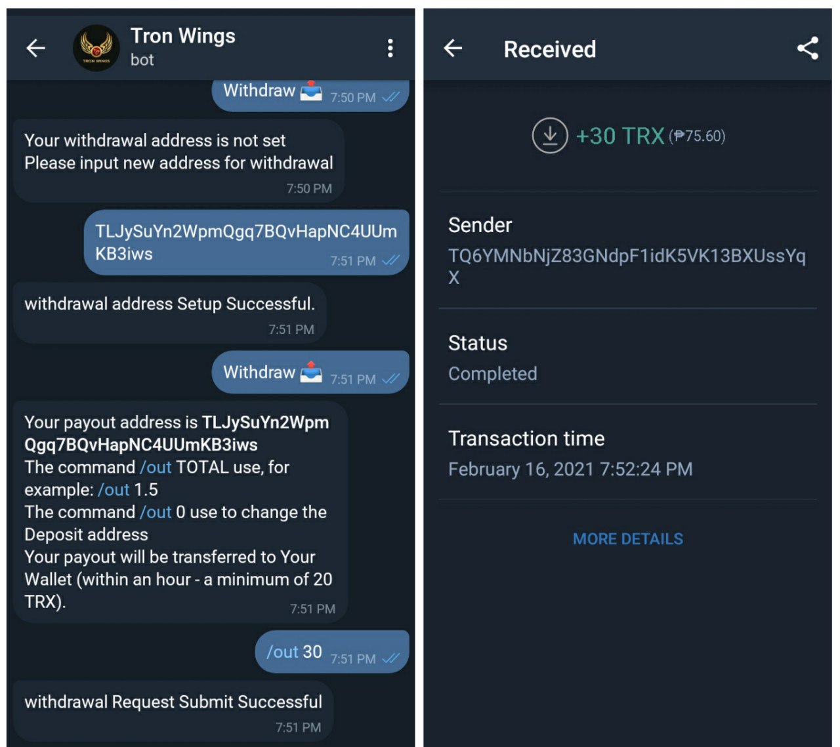Click the download arrow circle icon

[549, 136]
